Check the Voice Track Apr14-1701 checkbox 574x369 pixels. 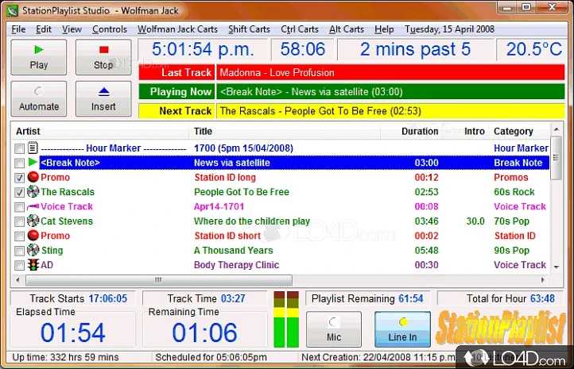pyautogui.click(x=19, y=207)
